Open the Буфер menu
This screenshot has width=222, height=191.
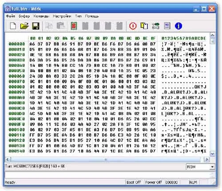tap(24, 16)
